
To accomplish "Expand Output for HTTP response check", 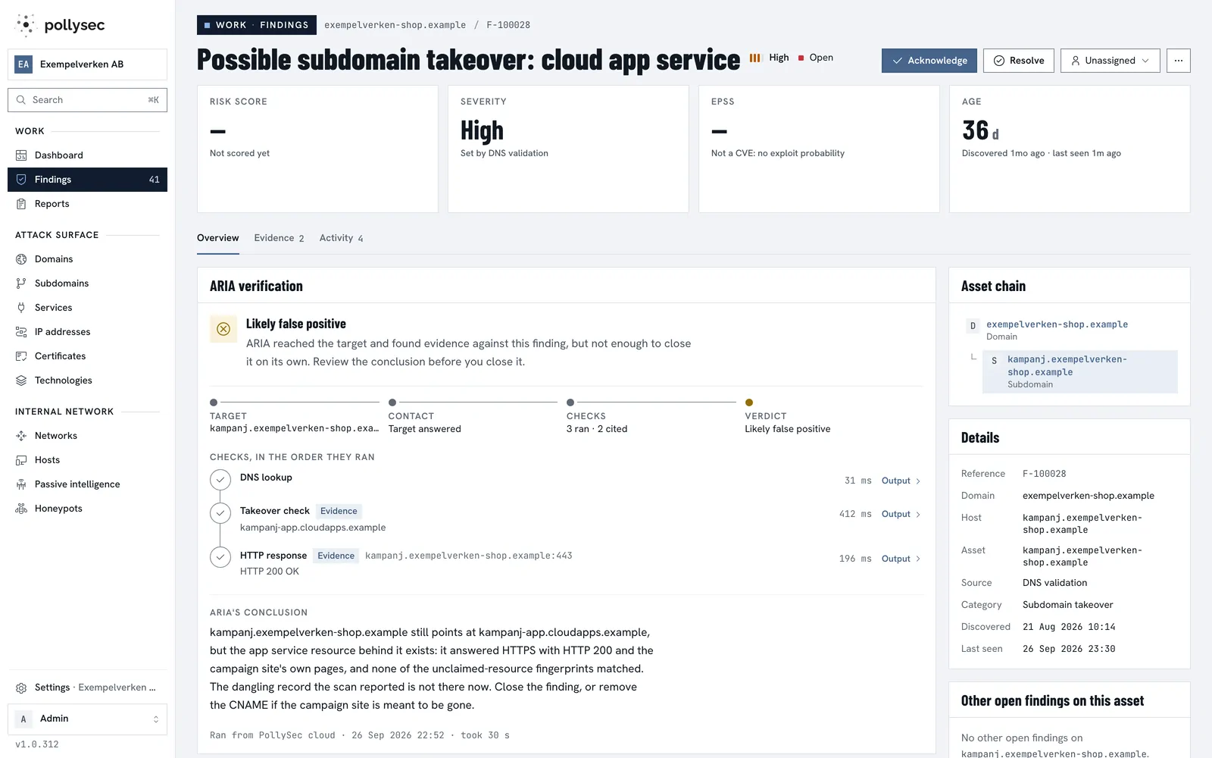I will 901,559.
